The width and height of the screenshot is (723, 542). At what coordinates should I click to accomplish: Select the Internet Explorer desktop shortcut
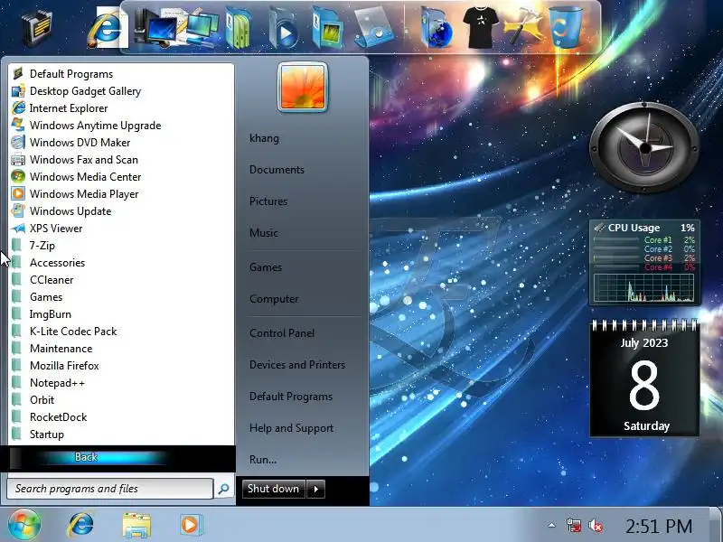point(107,28)
